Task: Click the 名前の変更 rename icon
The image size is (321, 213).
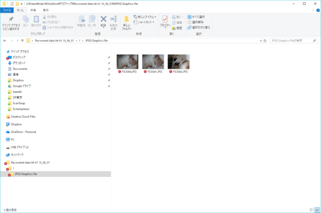Action: click(x=113, y=23)
